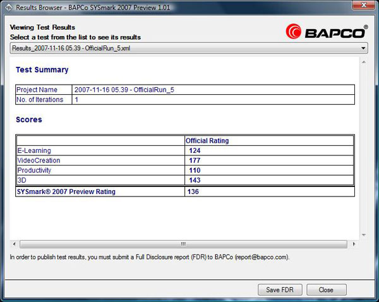Click the vertical scrollbar down arrow
Viewport: 379px width, 302px height.
click(364, 235)
